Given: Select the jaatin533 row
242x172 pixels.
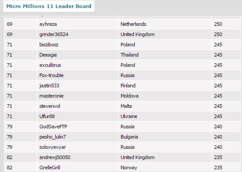Looking at the screenshot, I should tap(122, 86).
